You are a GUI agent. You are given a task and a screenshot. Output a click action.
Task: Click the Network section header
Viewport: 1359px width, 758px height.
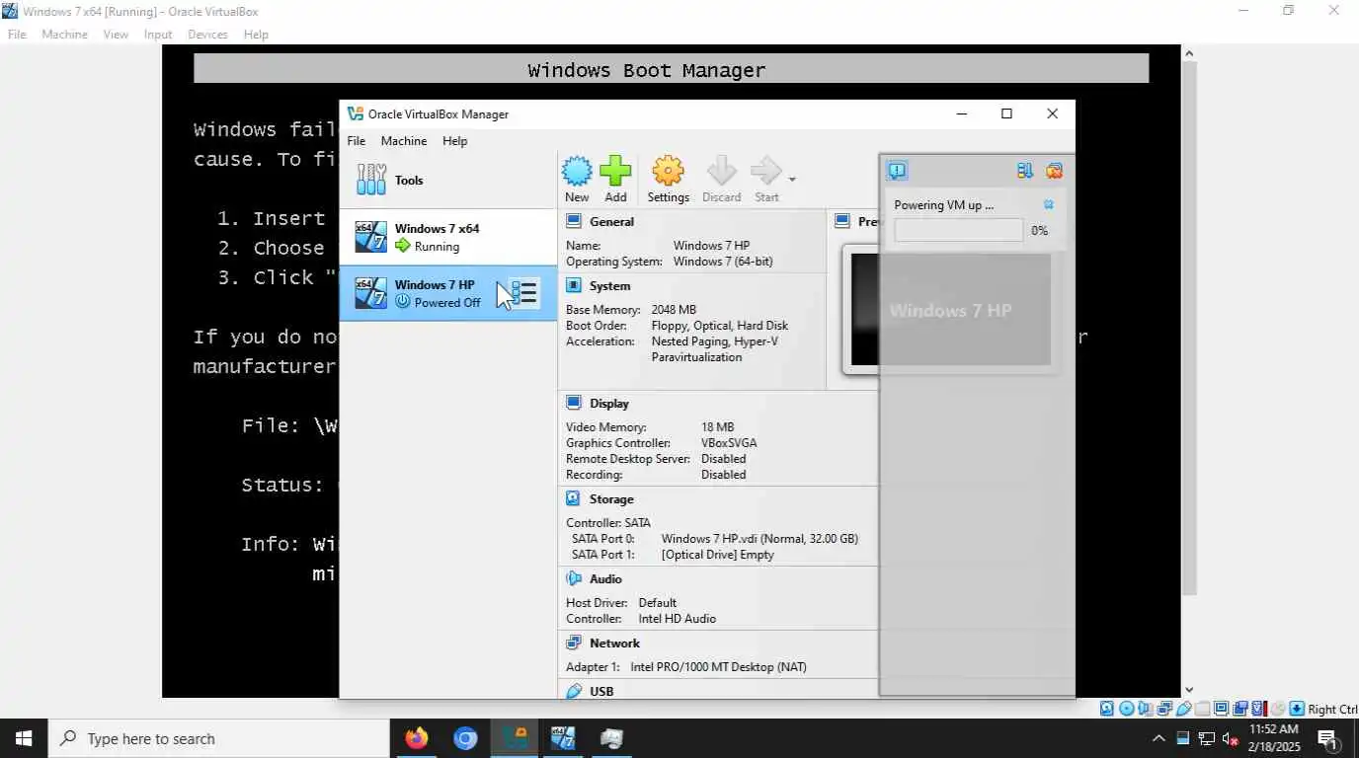click(x=614, y=644)
